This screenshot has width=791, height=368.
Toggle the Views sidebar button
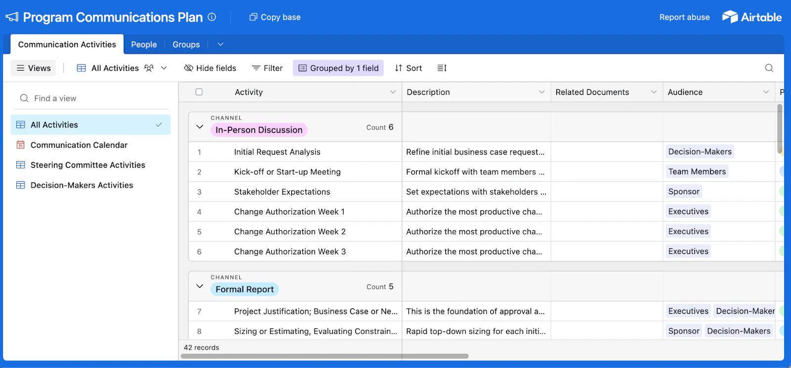(x=34, y=68)
